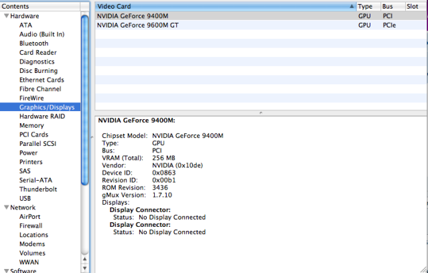The width and height of the screenshot is (428, 273).
Task: Open PCI Cards entry
Action: pyautogui.click(x=33, y=134)
